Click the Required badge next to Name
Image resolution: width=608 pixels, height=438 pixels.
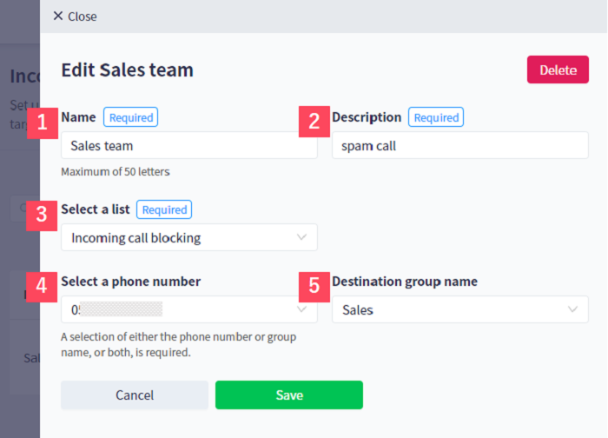tap(130, 117)
